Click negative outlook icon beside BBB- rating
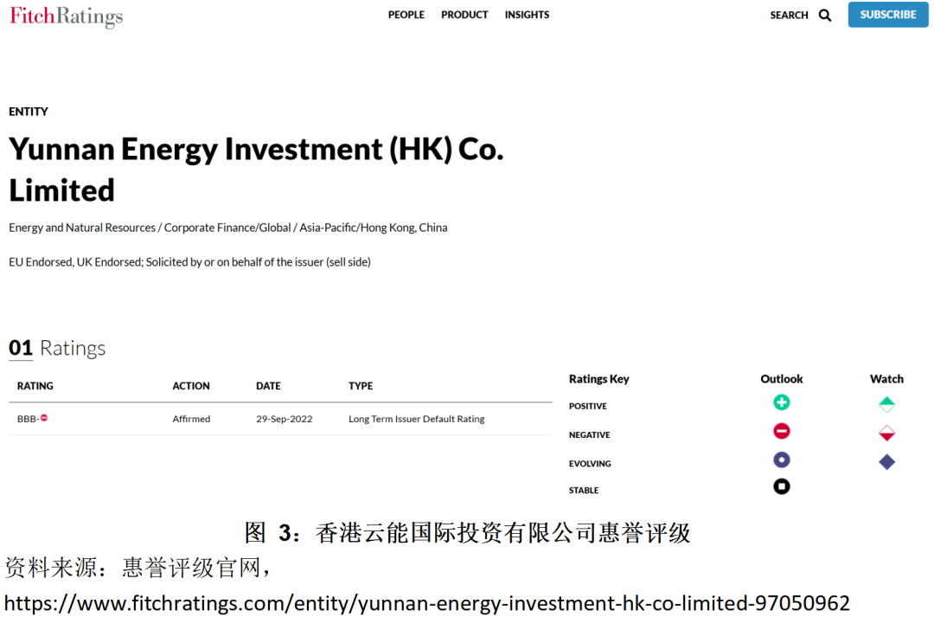The width and height of the screenshot is (934, 617). pyautogui.click(x=44, y=418)
